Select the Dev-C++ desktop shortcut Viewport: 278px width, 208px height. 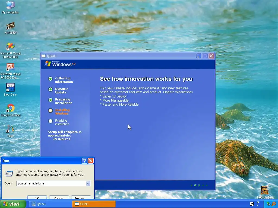11,90
